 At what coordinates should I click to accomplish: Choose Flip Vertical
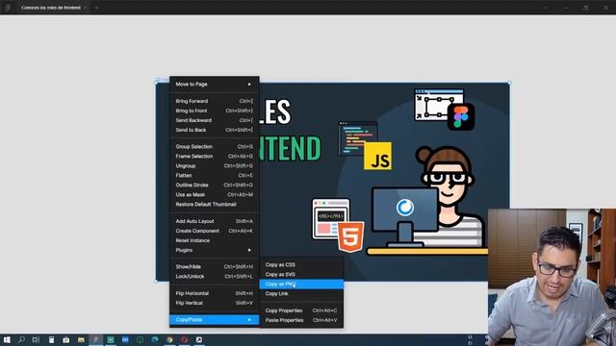click(x=214, y=303)
